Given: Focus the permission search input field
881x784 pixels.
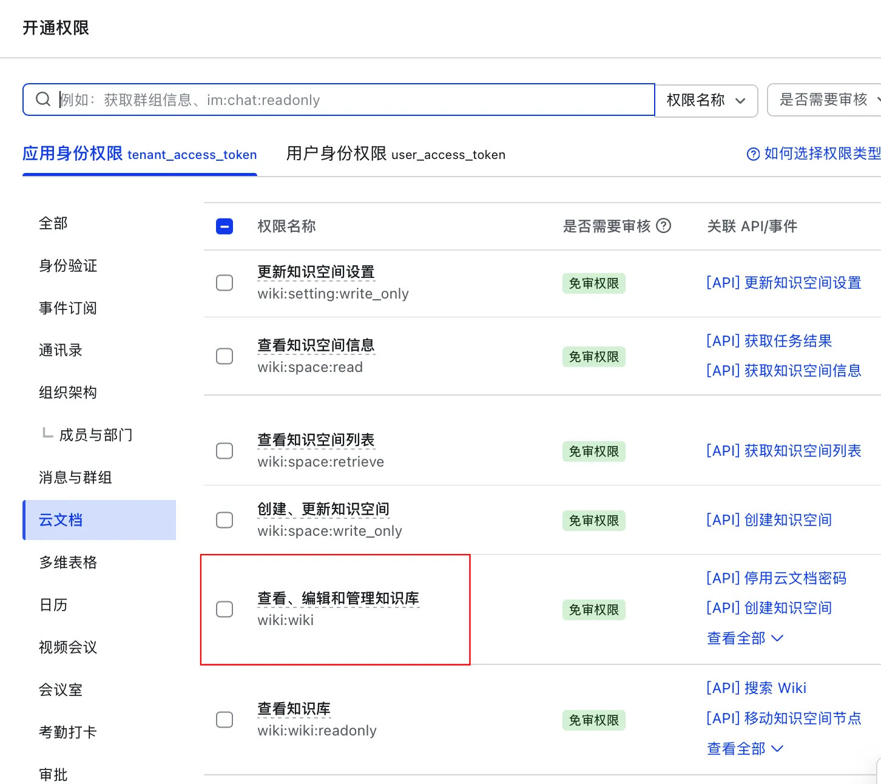Looking at the screenshot, I should 352,100.
